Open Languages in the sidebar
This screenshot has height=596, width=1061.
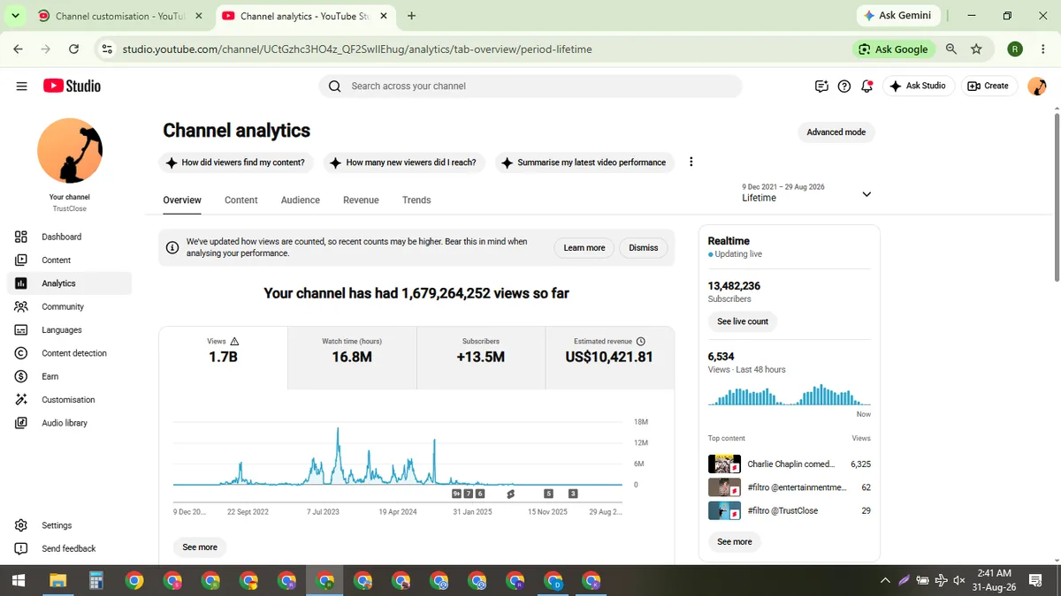(69, 329)
